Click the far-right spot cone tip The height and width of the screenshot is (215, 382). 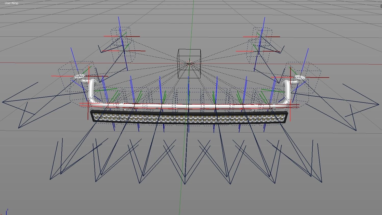click(x=379, y=104)
